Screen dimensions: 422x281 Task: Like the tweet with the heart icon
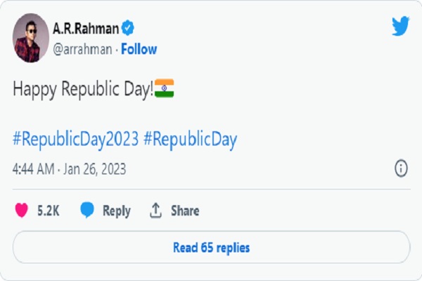tap(21, 211)
